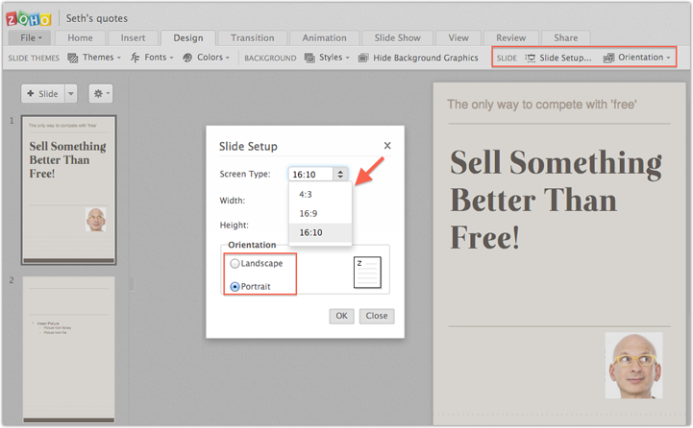Screen dimensions: 693x428
Task: Open the Screen Type combo box
Action: 318,175
